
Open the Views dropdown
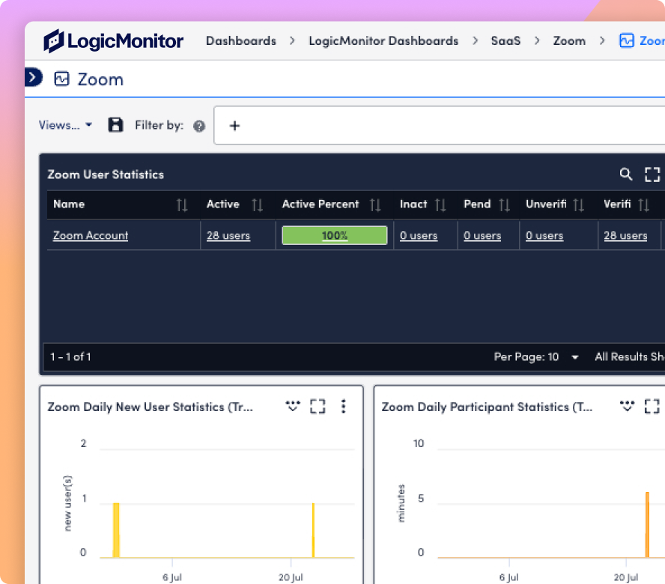point(65,125)
